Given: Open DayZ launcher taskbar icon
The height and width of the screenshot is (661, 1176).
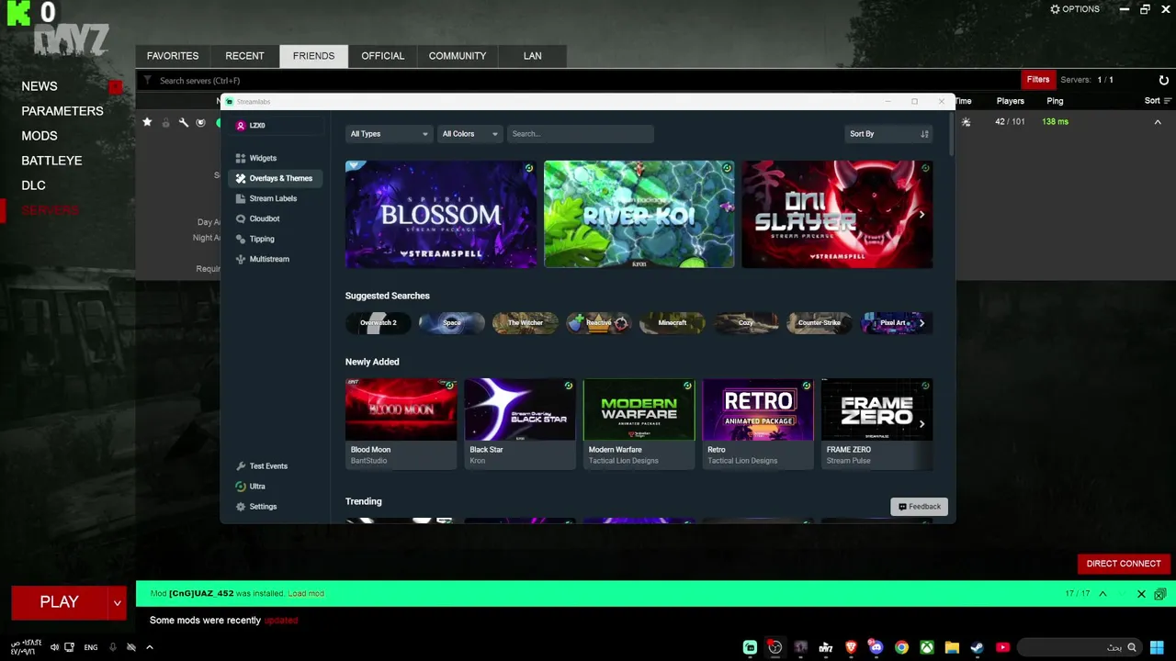Looking at the screenshot, I should click(826, 647).
